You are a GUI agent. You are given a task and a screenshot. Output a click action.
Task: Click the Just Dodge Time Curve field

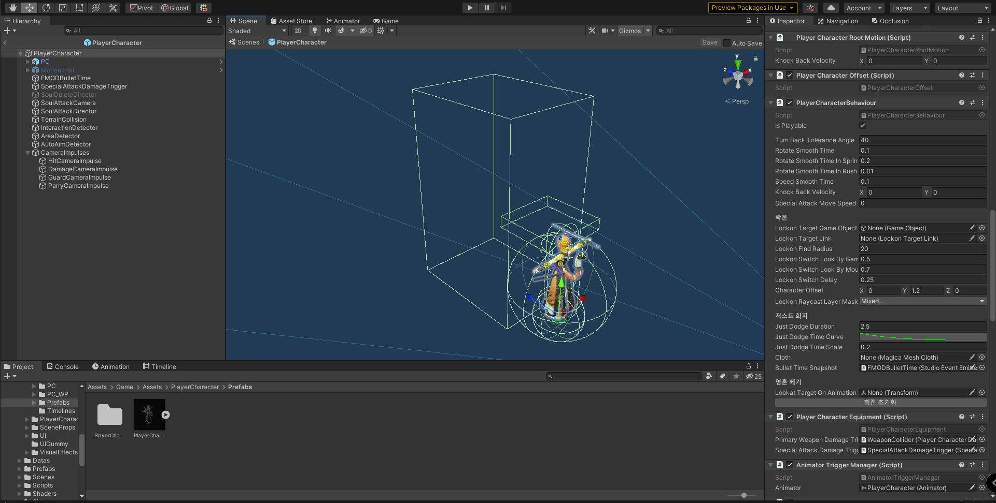pos(922,337)
